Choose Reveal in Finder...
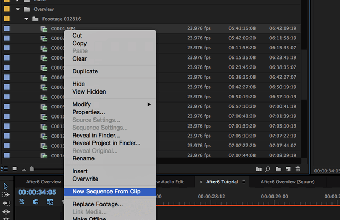Screen dimensions: 340x220 click(x=110, y=135)
